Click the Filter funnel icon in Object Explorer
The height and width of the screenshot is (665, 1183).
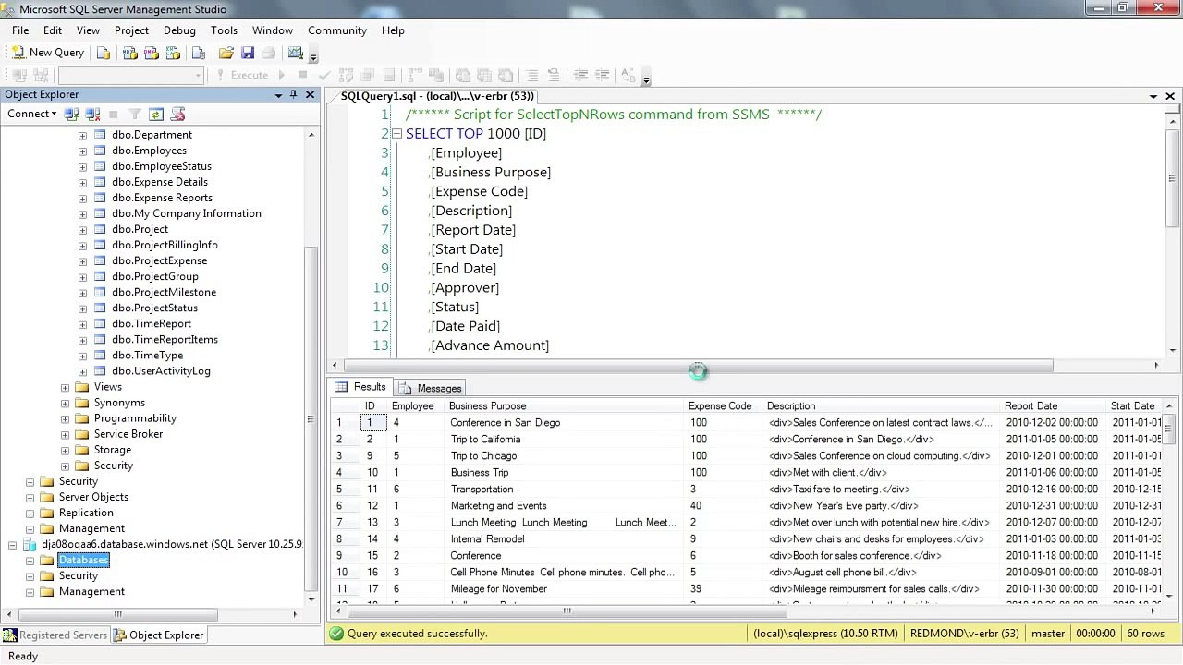coord(134,114)
